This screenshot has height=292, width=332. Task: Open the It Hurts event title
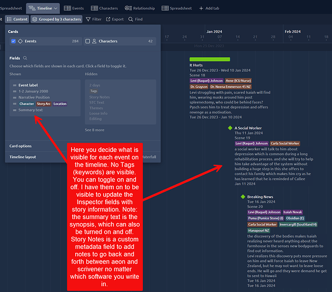point(196,65)
